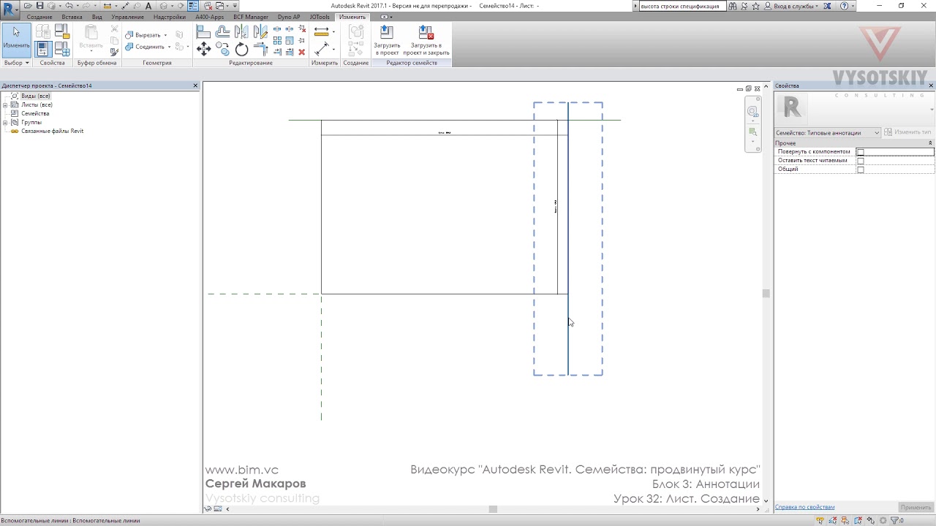Activate the Copy tool
The height and width of the screenshot is (526, 936).
click(222, 49)
